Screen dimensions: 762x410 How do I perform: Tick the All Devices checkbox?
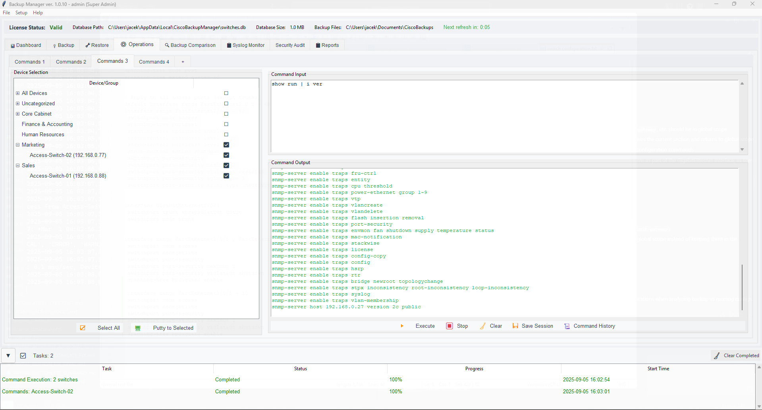coord(226,93)
